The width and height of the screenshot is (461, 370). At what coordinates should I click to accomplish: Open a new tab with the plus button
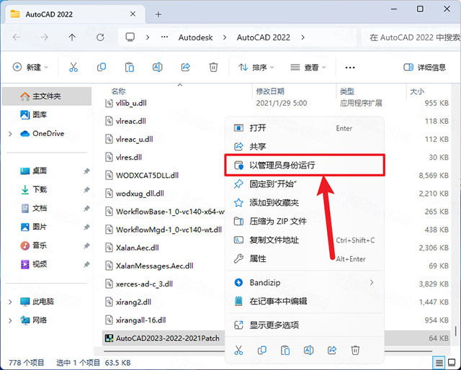158,14
